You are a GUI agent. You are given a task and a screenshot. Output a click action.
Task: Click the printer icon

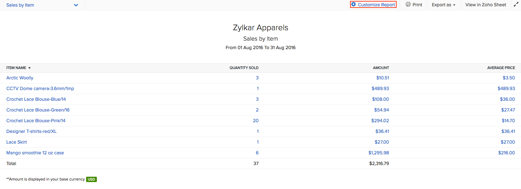(x=408, y=4)
